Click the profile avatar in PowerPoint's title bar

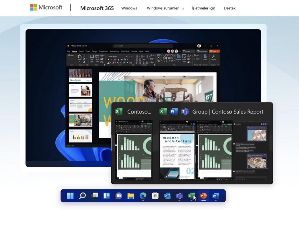[x=199, y=46]
